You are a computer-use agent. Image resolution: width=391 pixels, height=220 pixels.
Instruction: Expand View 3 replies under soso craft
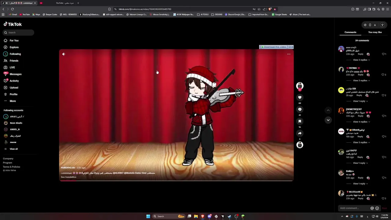[361, 60]
